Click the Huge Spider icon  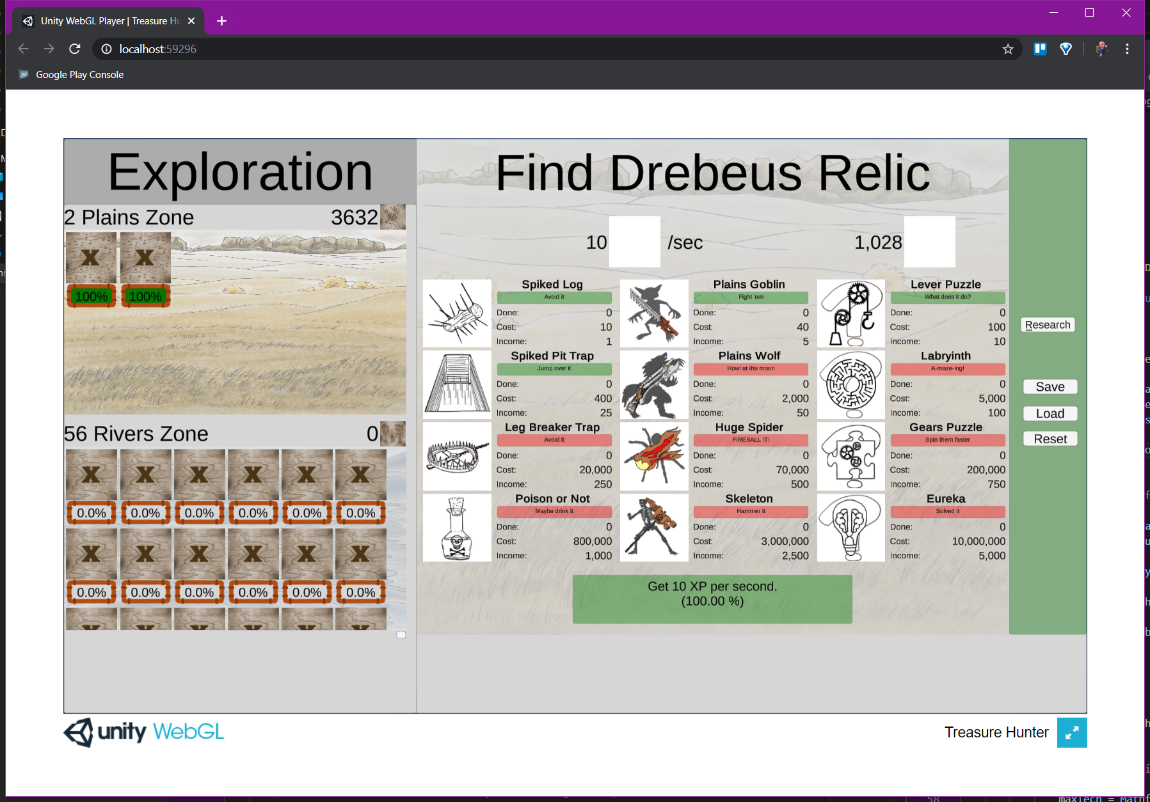tap(654, 457)
